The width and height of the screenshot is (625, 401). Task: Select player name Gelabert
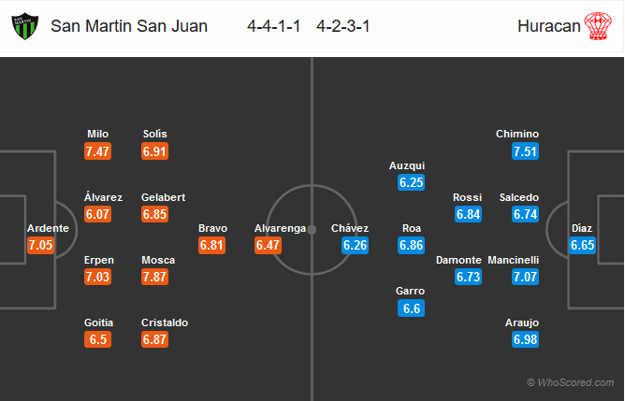164,197
